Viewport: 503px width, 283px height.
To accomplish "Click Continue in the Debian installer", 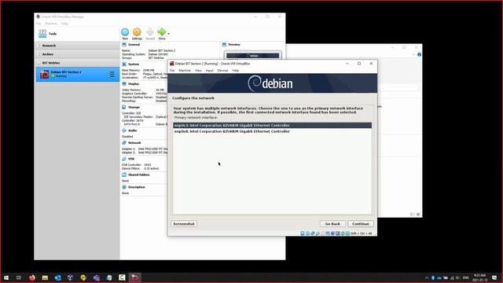I will pyautogui.click(x=361, y=224).
